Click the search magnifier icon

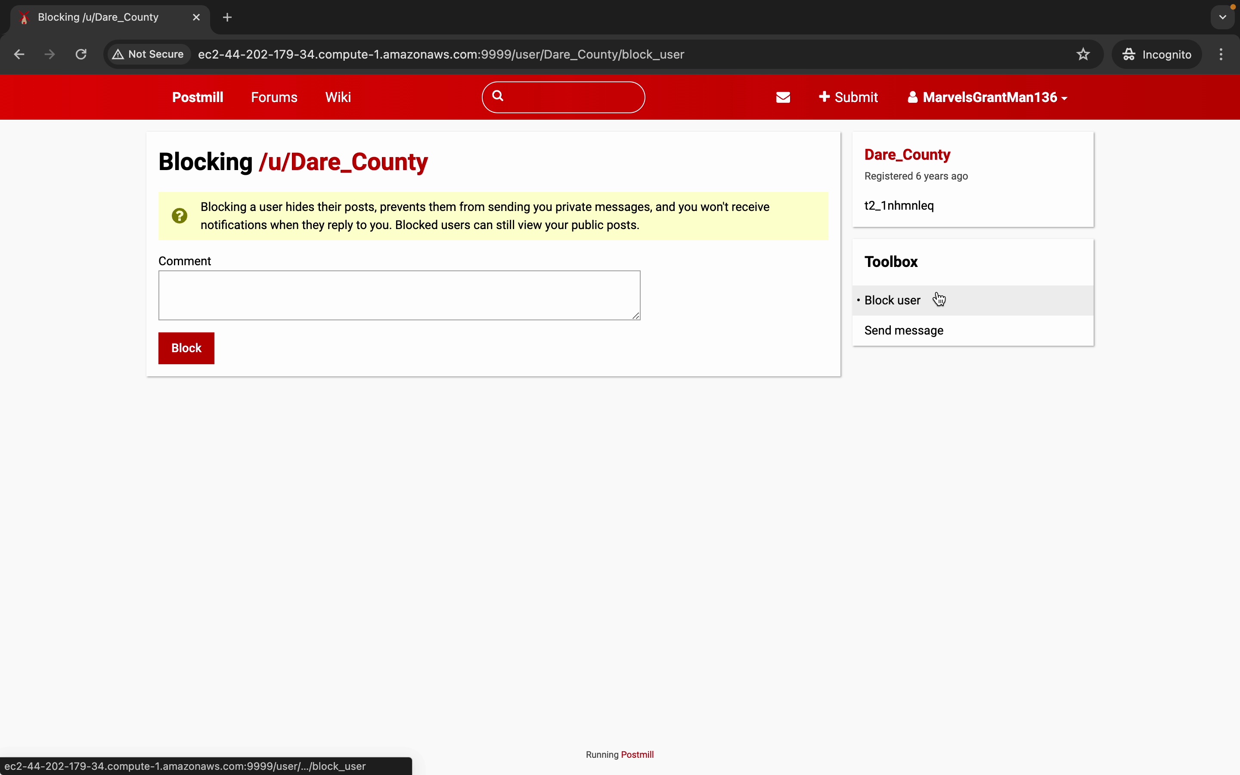(x=498, y=96)
